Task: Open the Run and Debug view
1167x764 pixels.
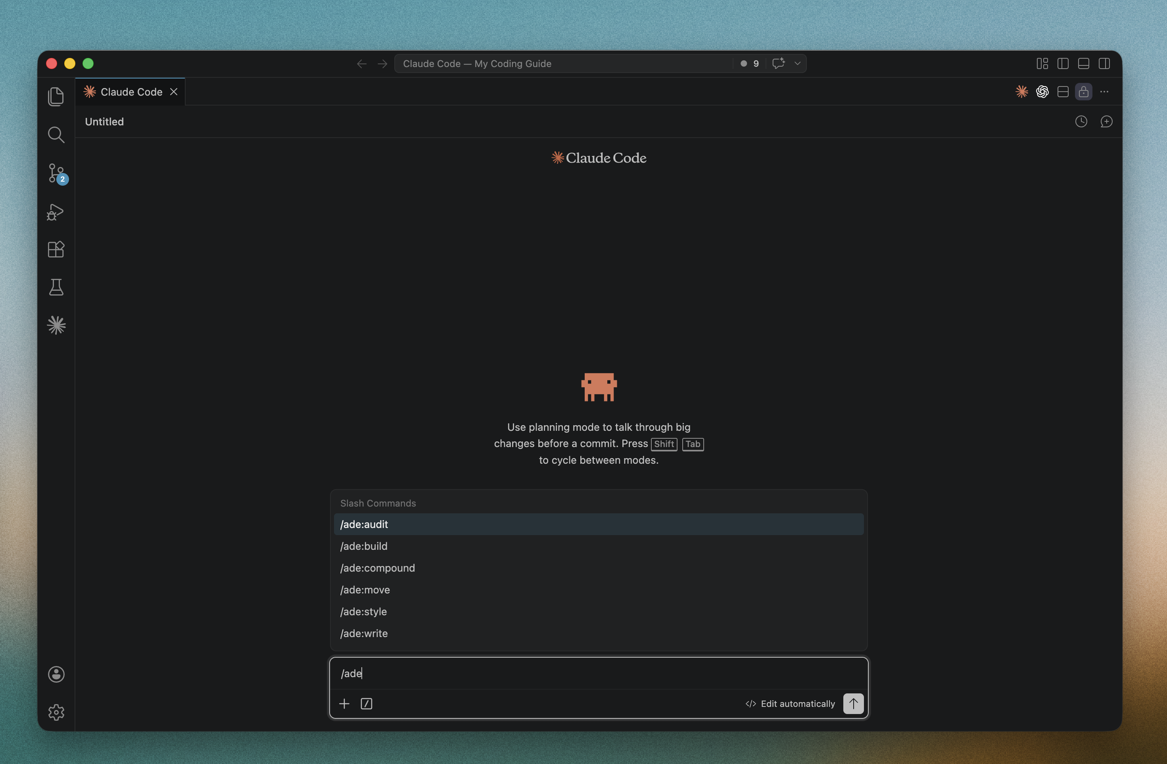Action: click(56, 212)
